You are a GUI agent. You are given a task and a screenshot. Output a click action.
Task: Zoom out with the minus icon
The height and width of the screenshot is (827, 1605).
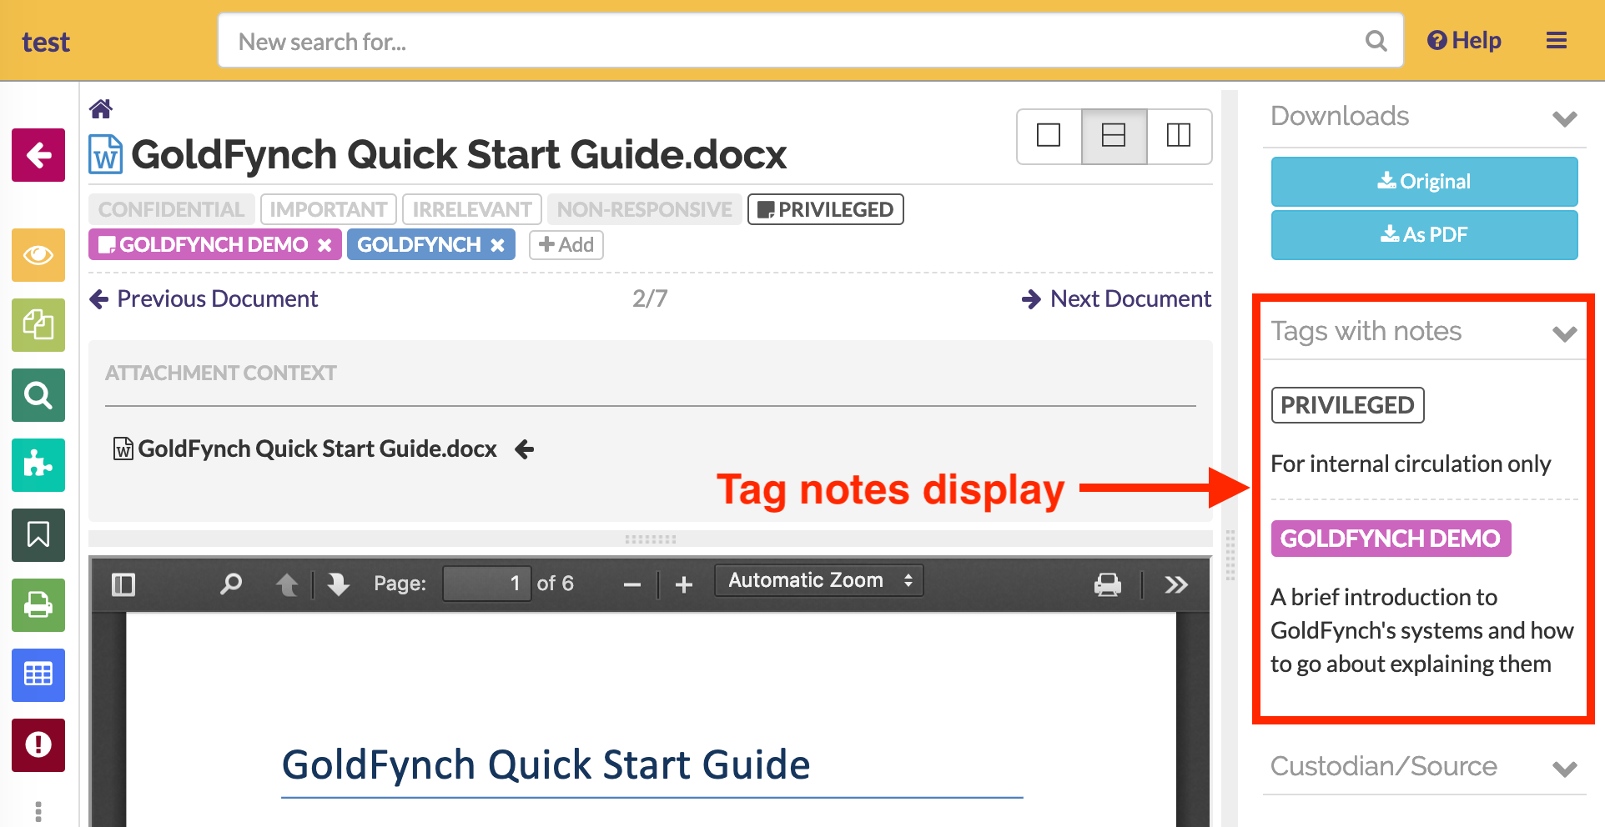point(632,585)
